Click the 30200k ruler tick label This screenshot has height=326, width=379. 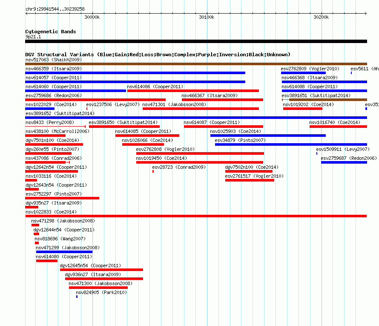coord(321,17)
